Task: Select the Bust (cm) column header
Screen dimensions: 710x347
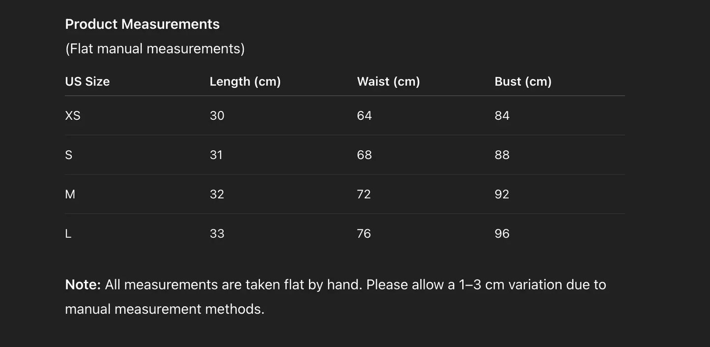Action: point(523,81)
